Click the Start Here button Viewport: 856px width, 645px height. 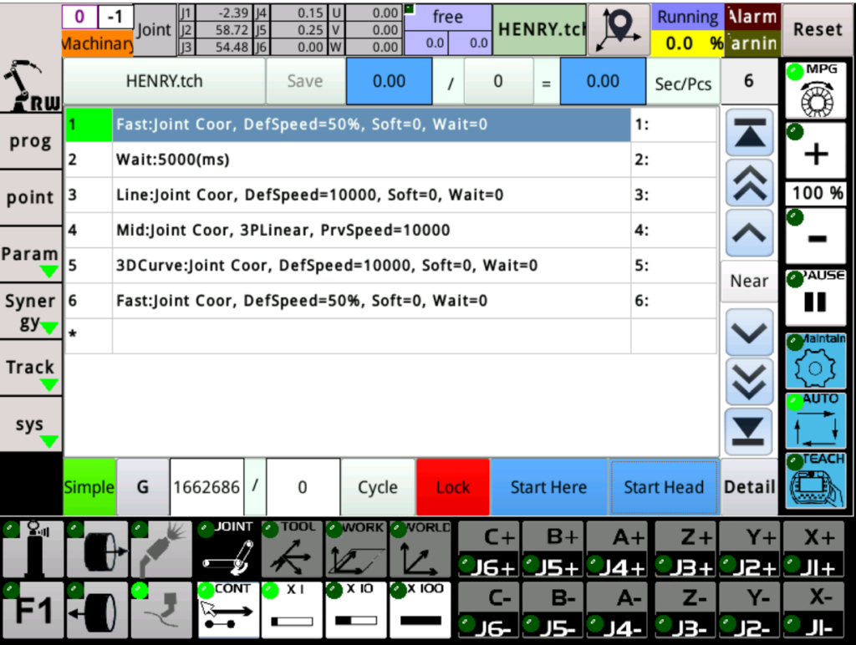point(548,487)
